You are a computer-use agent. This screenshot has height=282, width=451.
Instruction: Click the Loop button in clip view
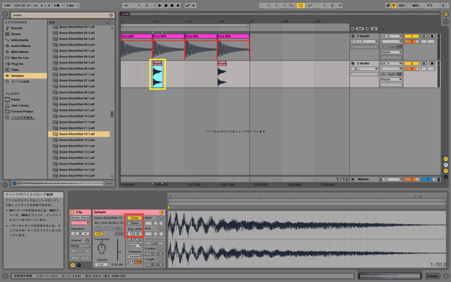[154, 243]
